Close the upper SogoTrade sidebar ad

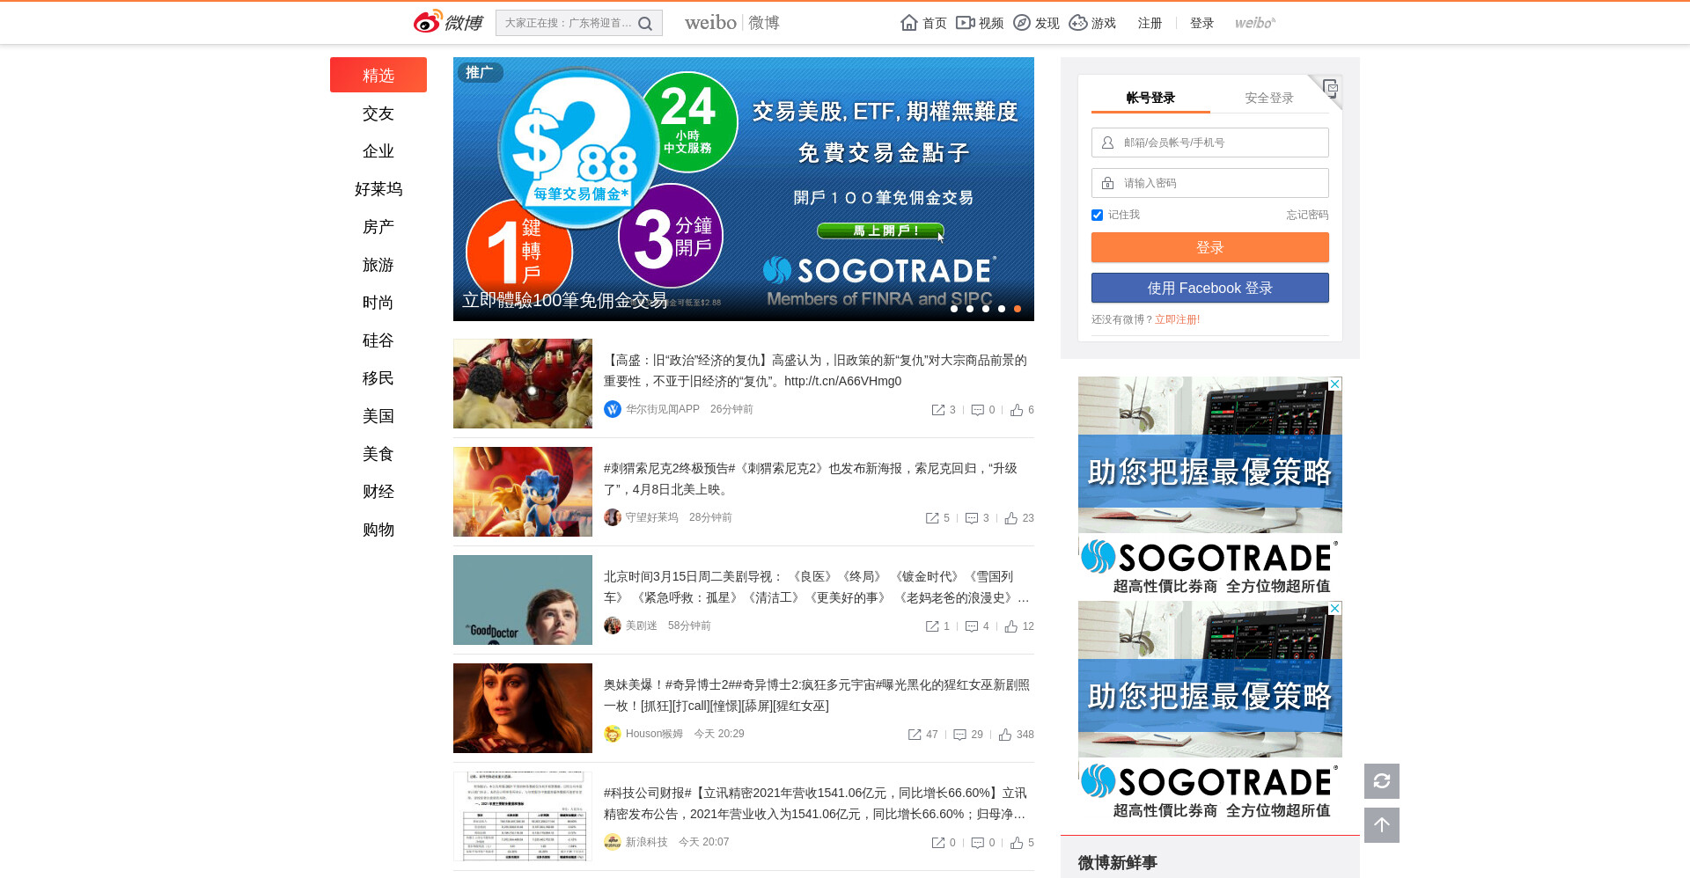pos(1335,384)
